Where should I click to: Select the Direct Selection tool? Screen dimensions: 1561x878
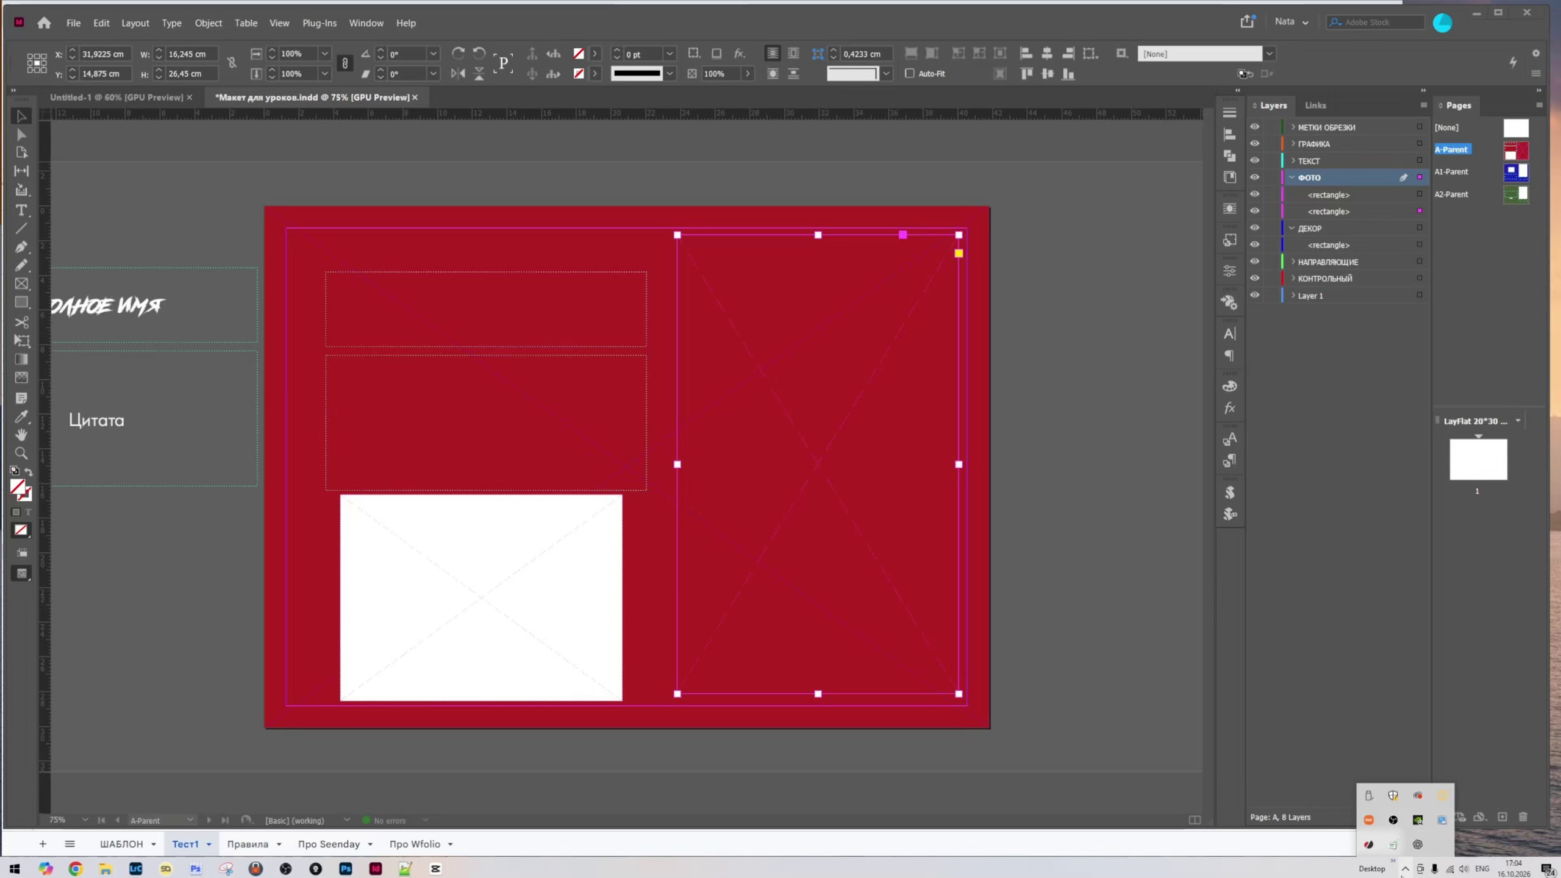point(21,134)
